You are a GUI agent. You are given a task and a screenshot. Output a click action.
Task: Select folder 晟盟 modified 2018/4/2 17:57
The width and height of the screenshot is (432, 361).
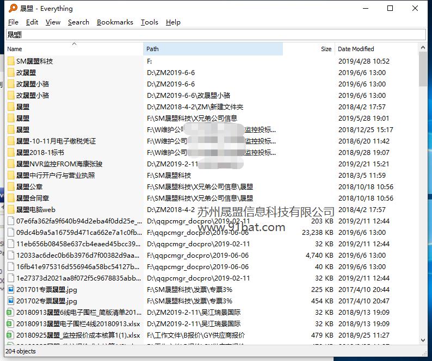click(23, 107)
